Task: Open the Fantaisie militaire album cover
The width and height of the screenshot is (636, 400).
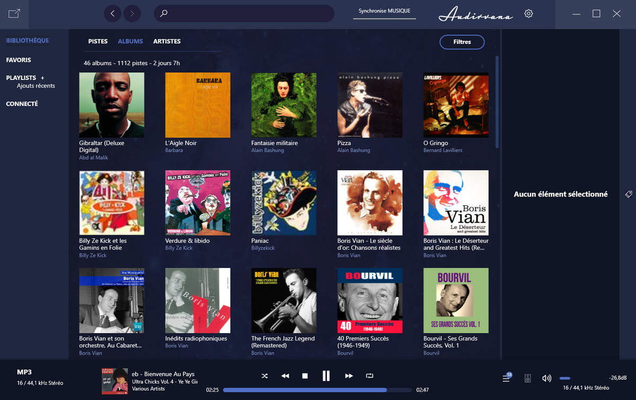Action: pyautogui.click(x=284, y=105)
